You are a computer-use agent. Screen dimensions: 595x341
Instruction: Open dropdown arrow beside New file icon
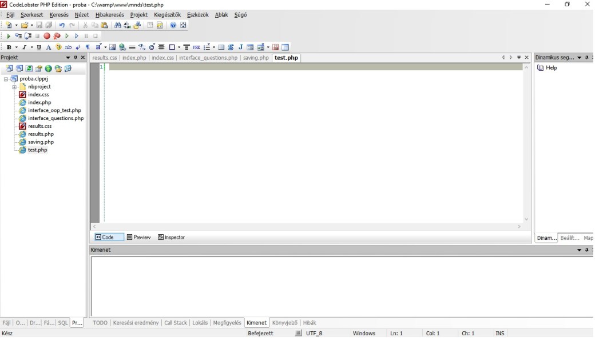[16, 25]
